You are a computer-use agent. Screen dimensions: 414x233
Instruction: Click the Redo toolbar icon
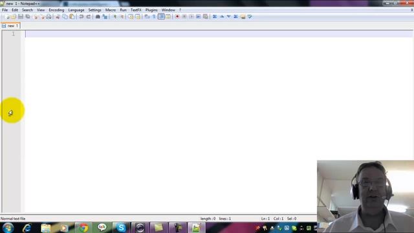[x=89, y=17]
